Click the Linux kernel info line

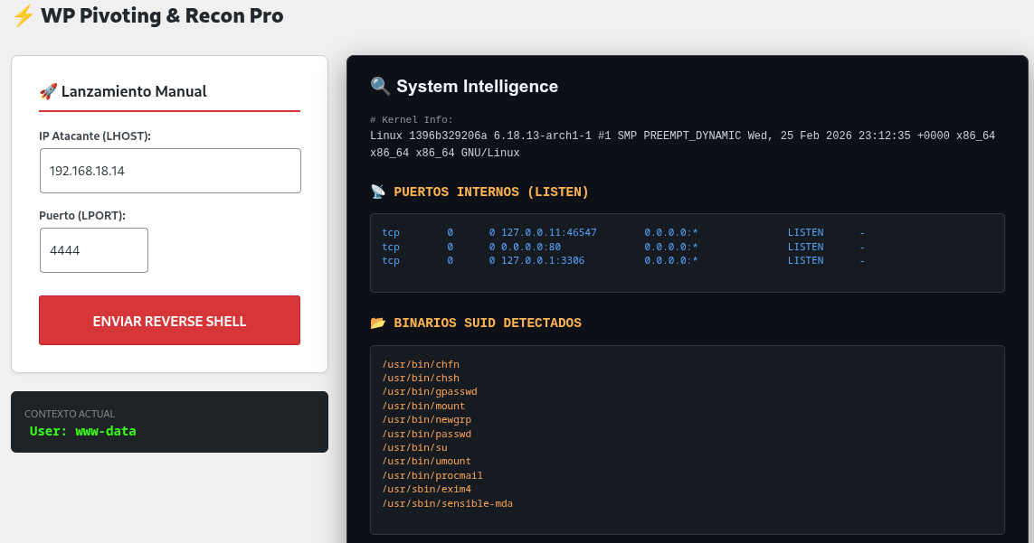[682, 136]
